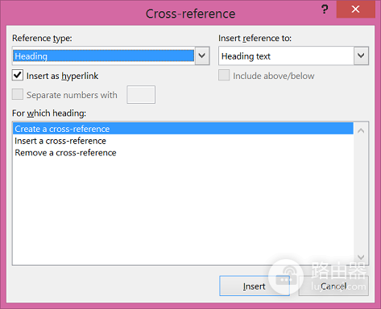Click the heading list scroll down arrow
This screenshot has width=381, height=309.
361,257
